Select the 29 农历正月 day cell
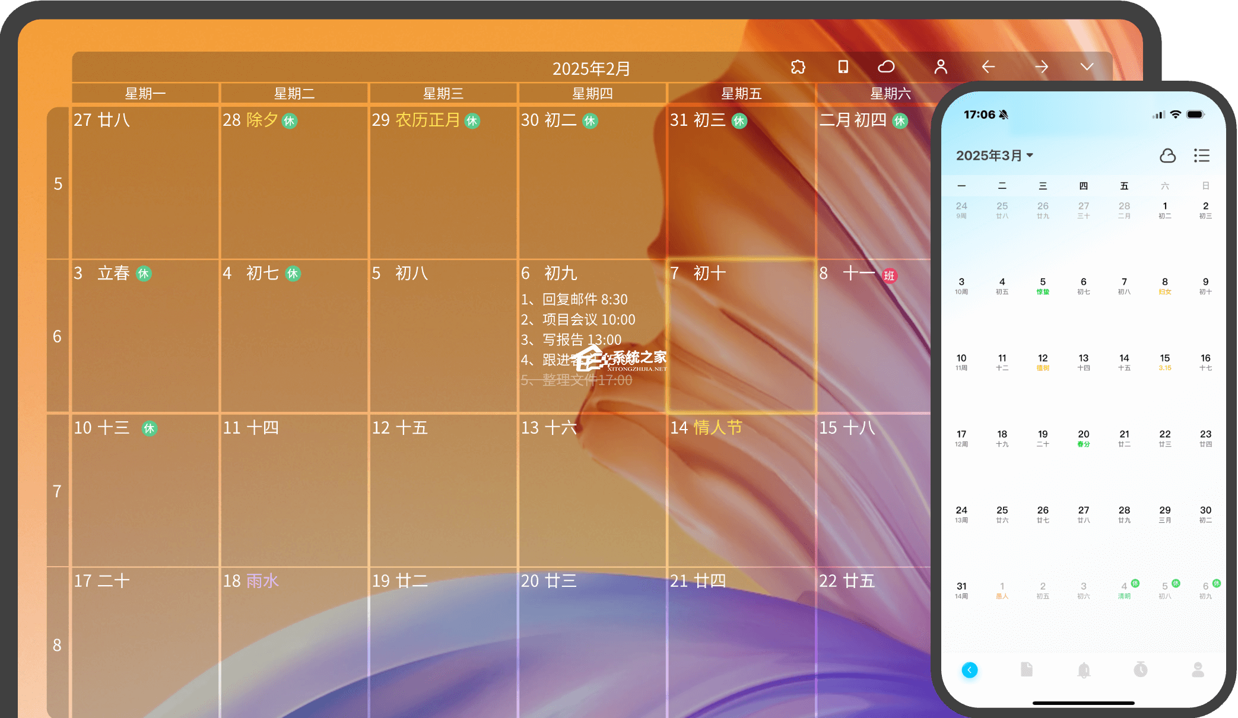The width and height of the screenshot is (1238, 718). (x=443, y=182)
